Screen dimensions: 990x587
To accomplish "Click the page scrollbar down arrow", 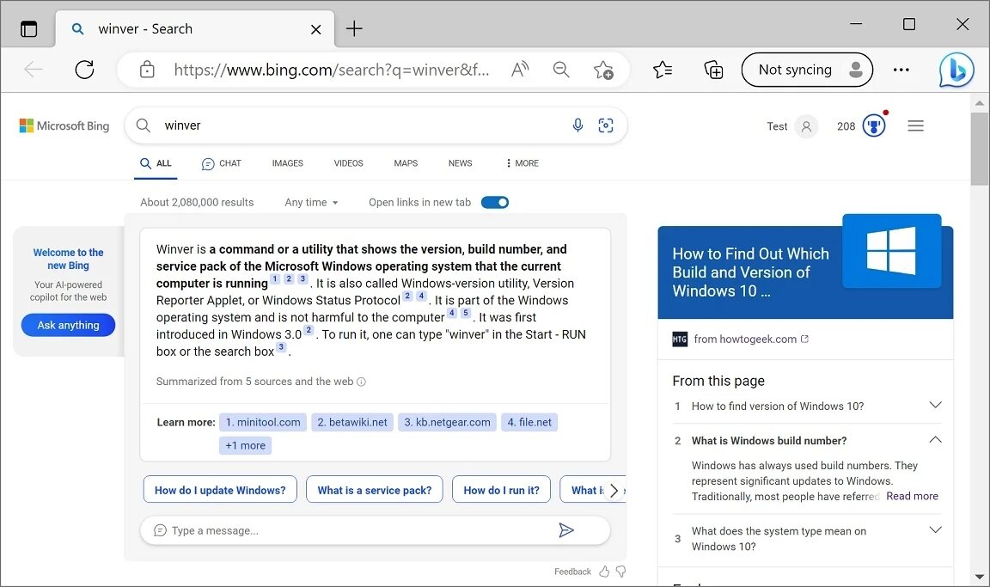I will pos(980,577).
